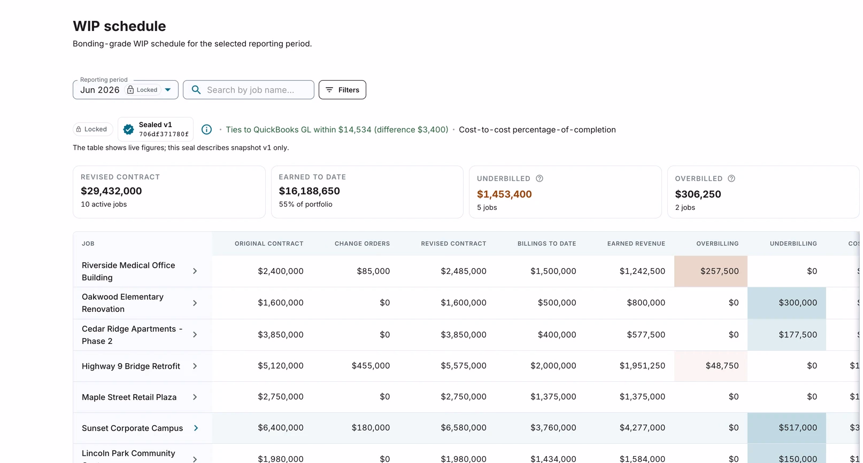Expand the Riverside Medical Office Building row
This screenshot has width=863, height=463.
point(195,271)
